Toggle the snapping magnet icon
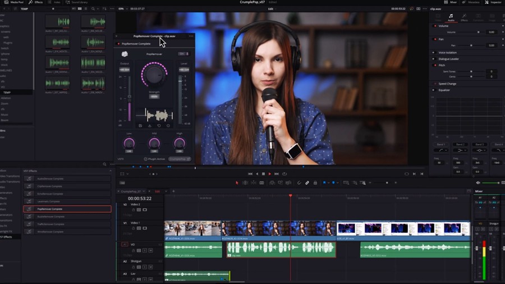Screen dimensions: 505x284 pyautogui.click(x=299, y=182)
